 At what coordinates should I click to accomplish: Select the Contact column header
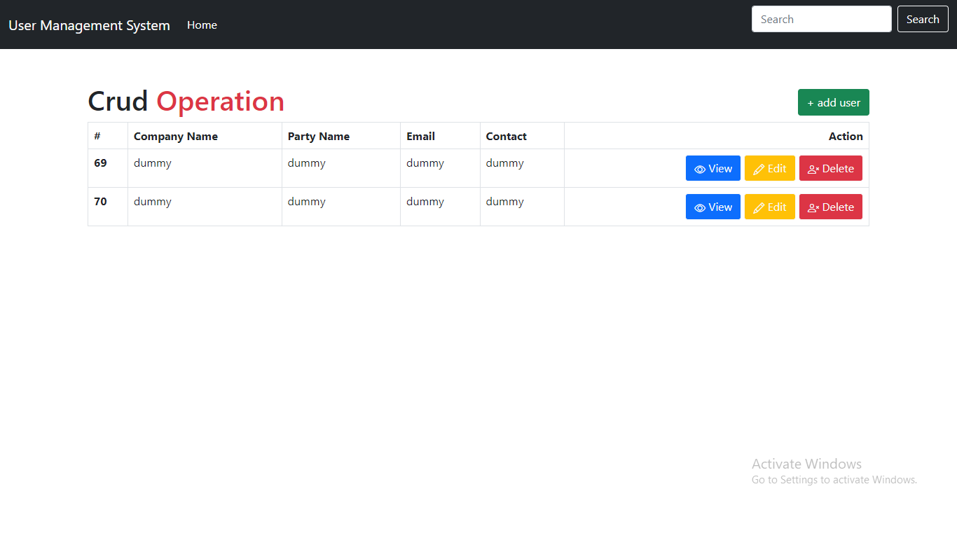(506, 137)
